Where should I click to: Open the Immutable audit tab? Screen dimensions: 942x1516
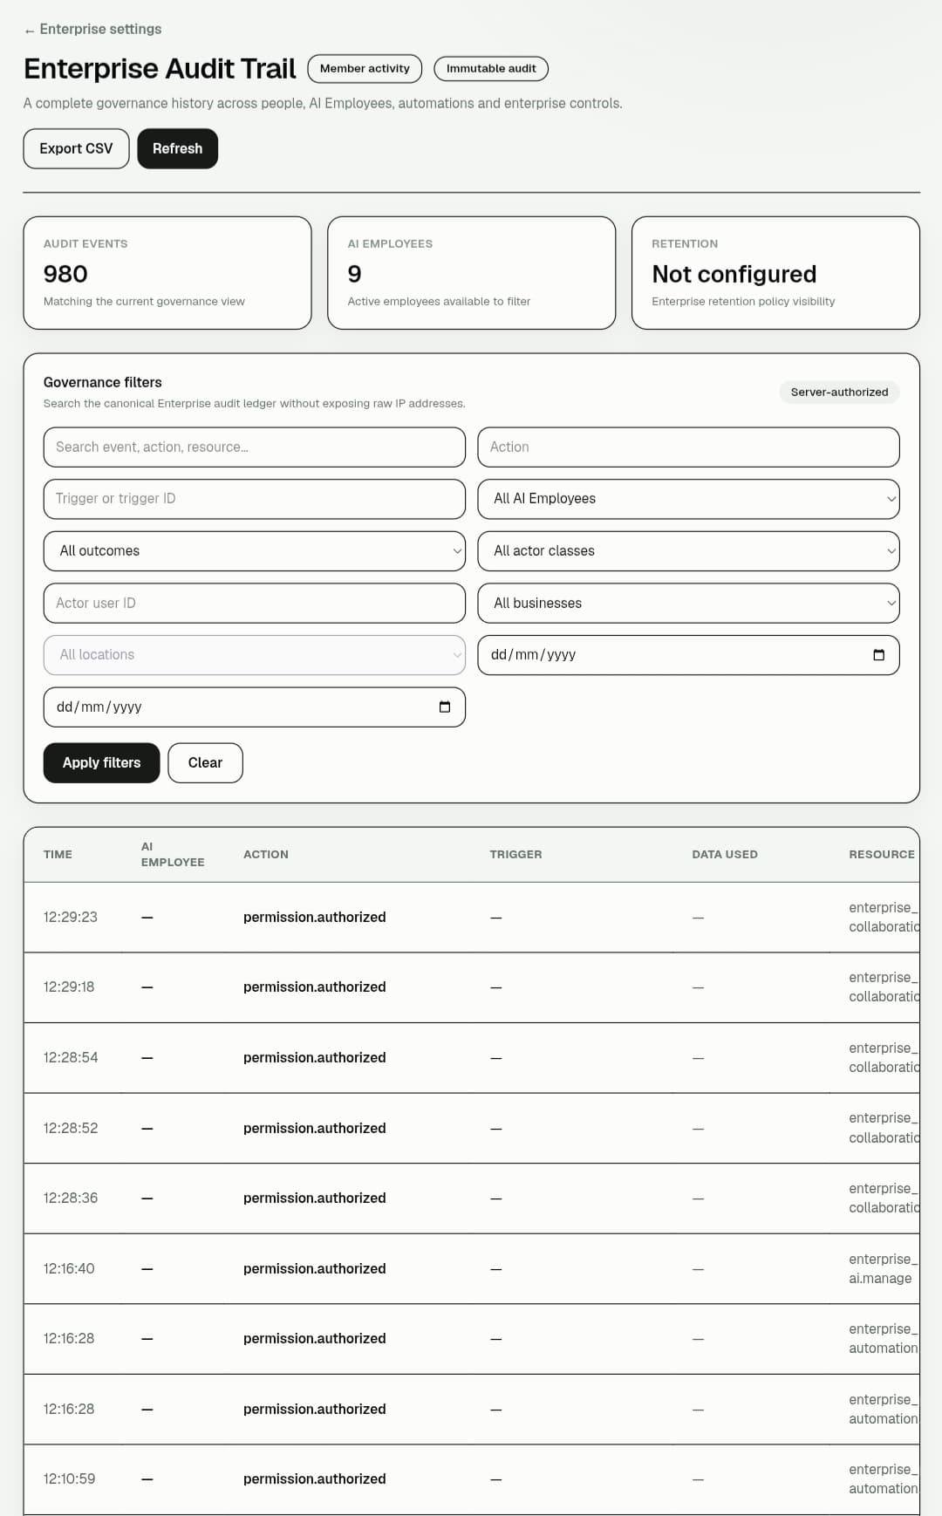[x=491, y=68]
